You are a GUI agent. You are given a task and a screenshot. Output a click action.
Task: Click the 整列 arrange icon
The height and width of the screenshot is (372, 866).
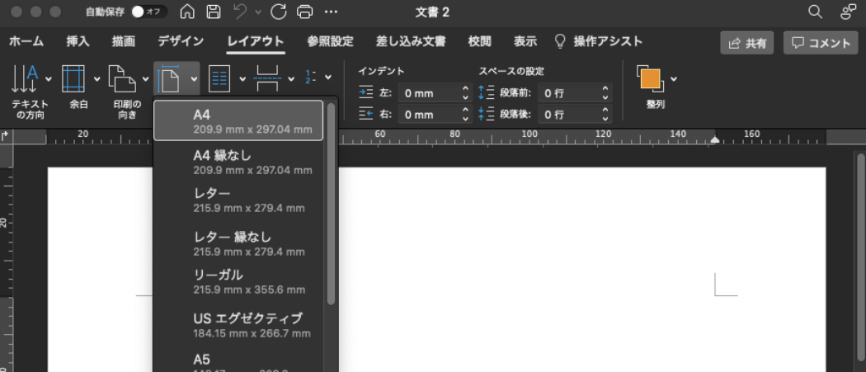(x=650, y=78)
